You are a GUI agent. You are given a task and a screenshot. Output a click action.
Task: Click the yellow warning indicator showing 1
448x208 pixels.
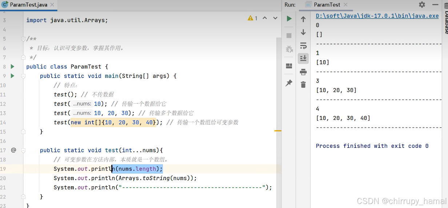(252, 18)
